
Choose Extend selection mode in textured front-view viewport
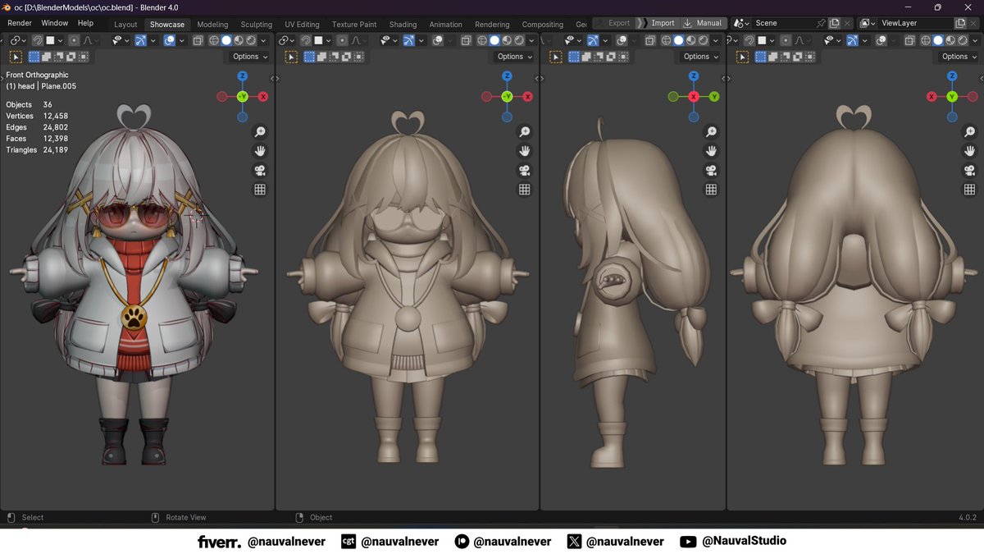tap(46, 57)
